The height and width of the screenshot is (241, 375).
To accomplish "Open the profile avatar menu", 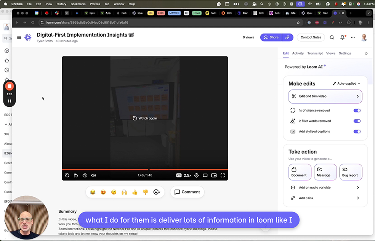I will (x=364, y=37).
